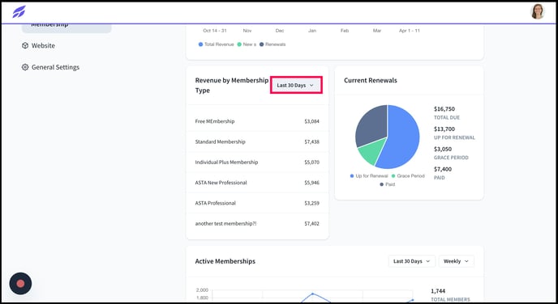Open the user profile avatar
Screen dimensions: 558x304
click(538, 11)
